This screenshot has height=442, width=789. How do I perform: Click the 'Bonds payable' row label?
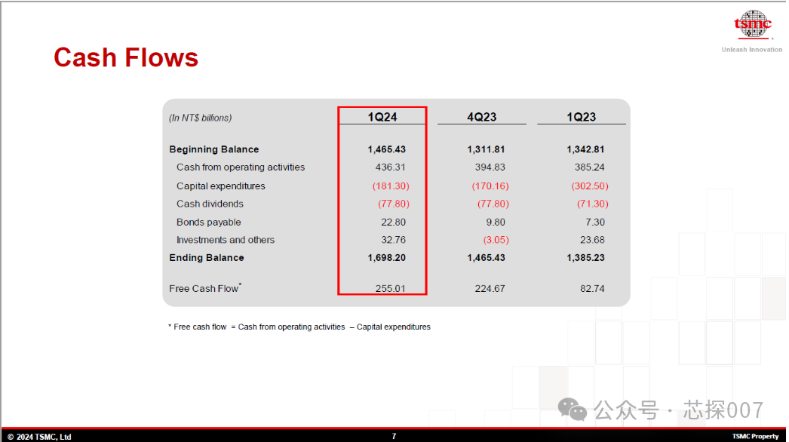tap(208, 222)
